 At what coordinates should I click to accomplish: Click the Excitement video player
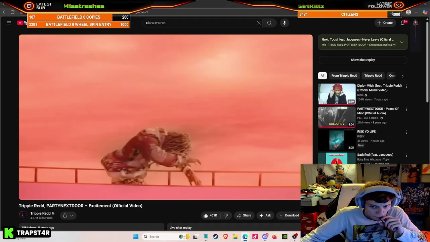coord(166,117)
